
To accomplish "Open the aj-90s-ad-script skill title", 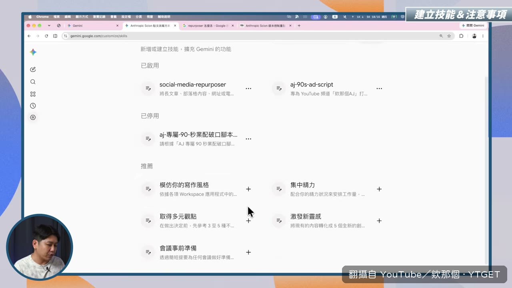I will [312, 85].
